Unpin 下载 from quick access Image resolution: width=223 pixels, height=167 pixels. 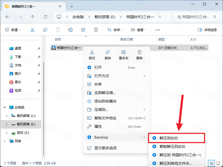(39, 57)
